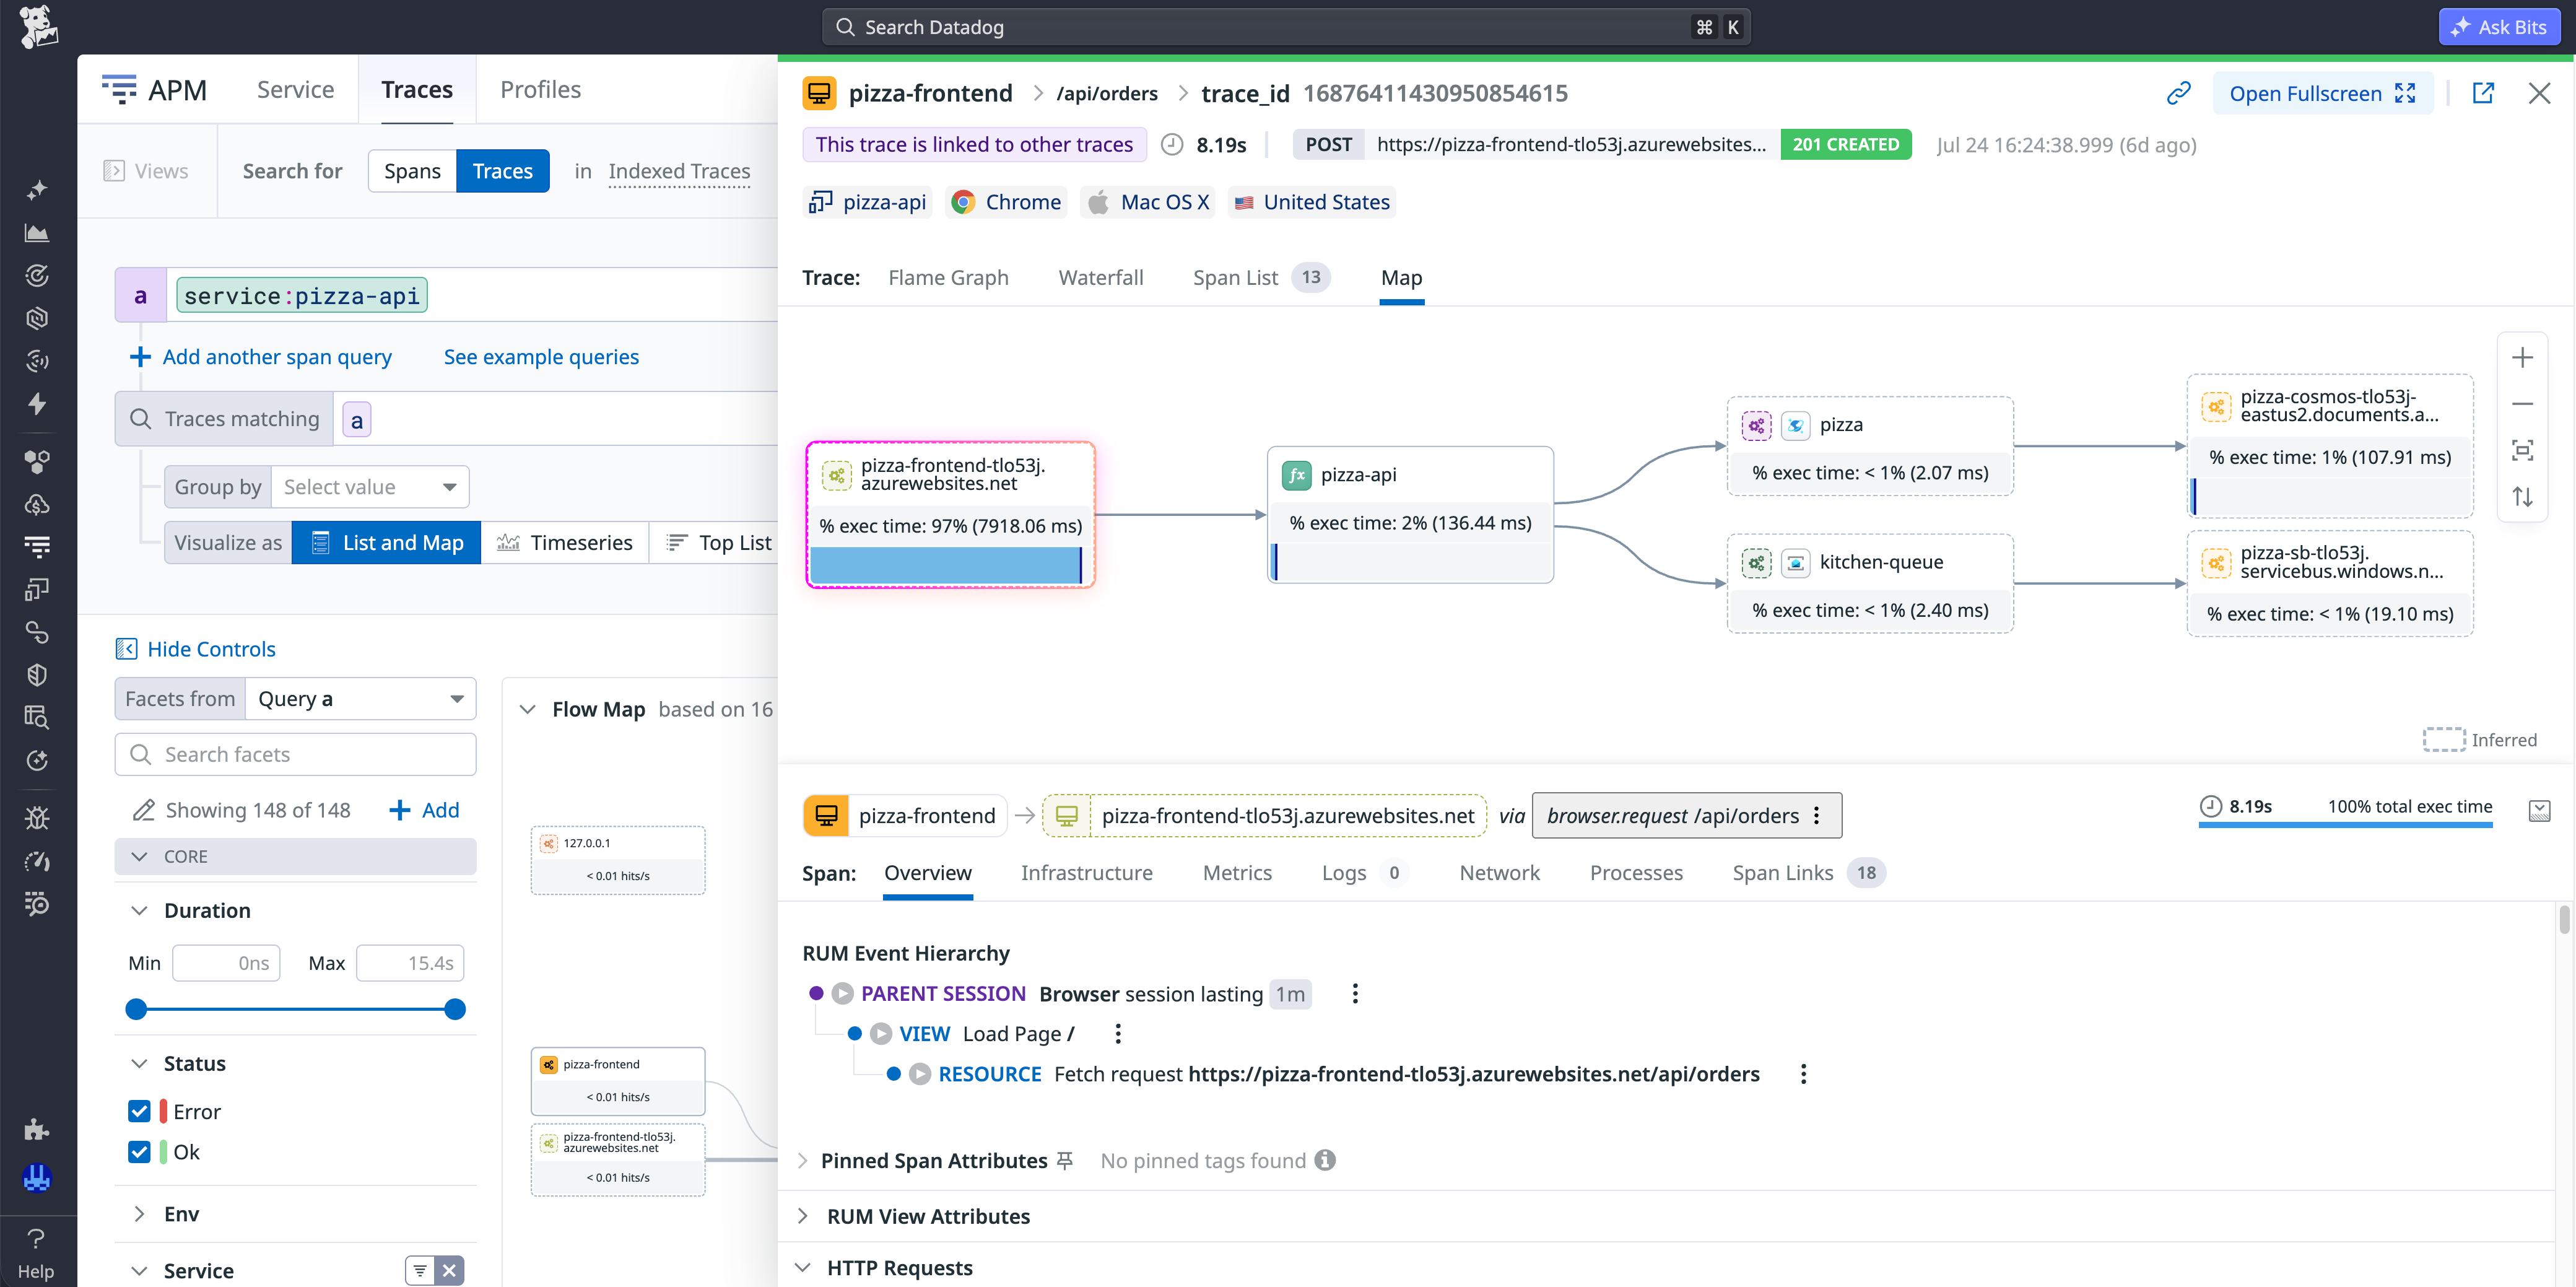The width and height of the screenshot is (2576, 1287).
Task: Click Add facet link
Action: coord(424,810)
